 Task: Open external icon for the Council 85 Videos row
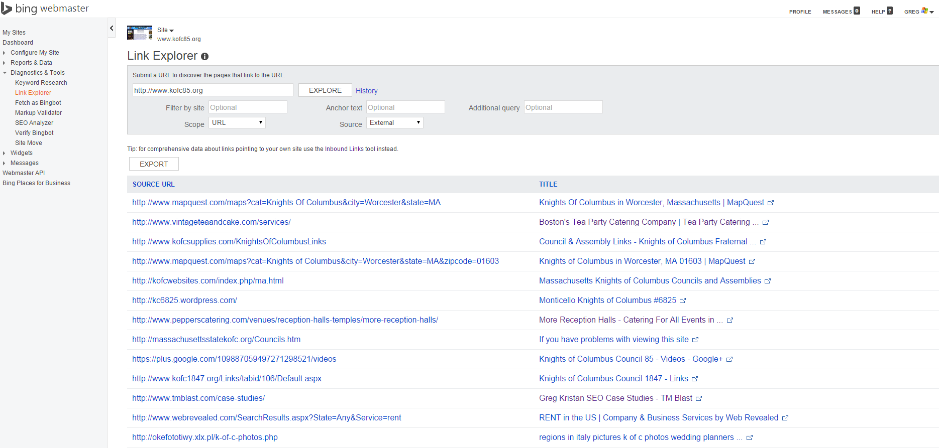coord(729,359)
